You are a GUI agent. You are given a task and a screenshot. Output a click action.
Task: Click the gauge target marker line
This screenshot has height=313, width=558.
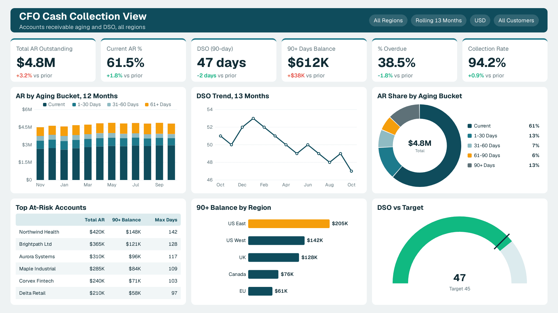pos(502,242)
